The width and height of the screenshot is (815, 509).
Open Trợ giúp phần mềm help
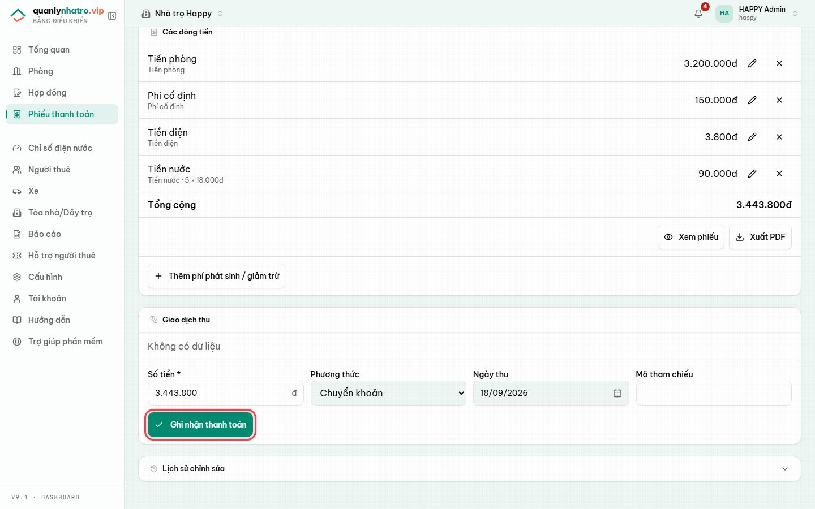62,342
